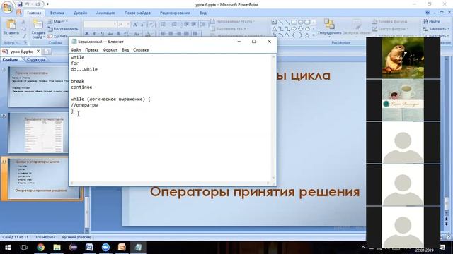Close the урок 6.pptx document tab
This screenshot has height=254, width=453.
pyautogui.click(x=38, y=52)
